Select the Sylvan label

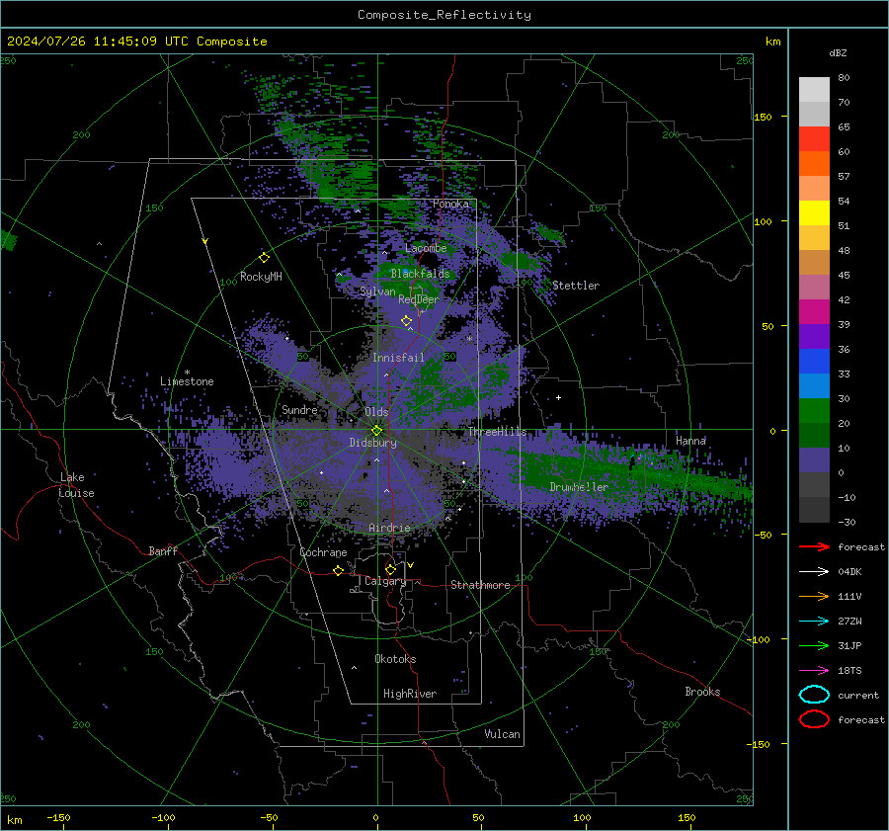(x=377, y=291)
